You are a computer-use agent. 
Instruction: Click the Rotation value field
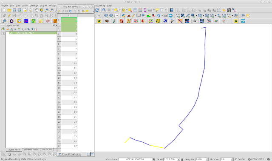226,159
